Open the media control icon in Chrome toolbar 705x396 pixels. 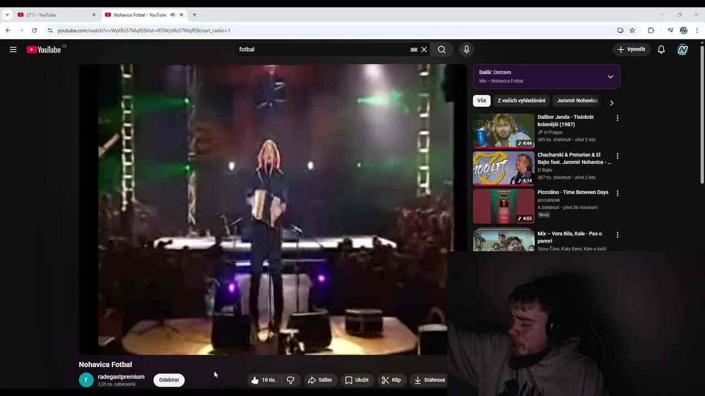pos(670,30)
